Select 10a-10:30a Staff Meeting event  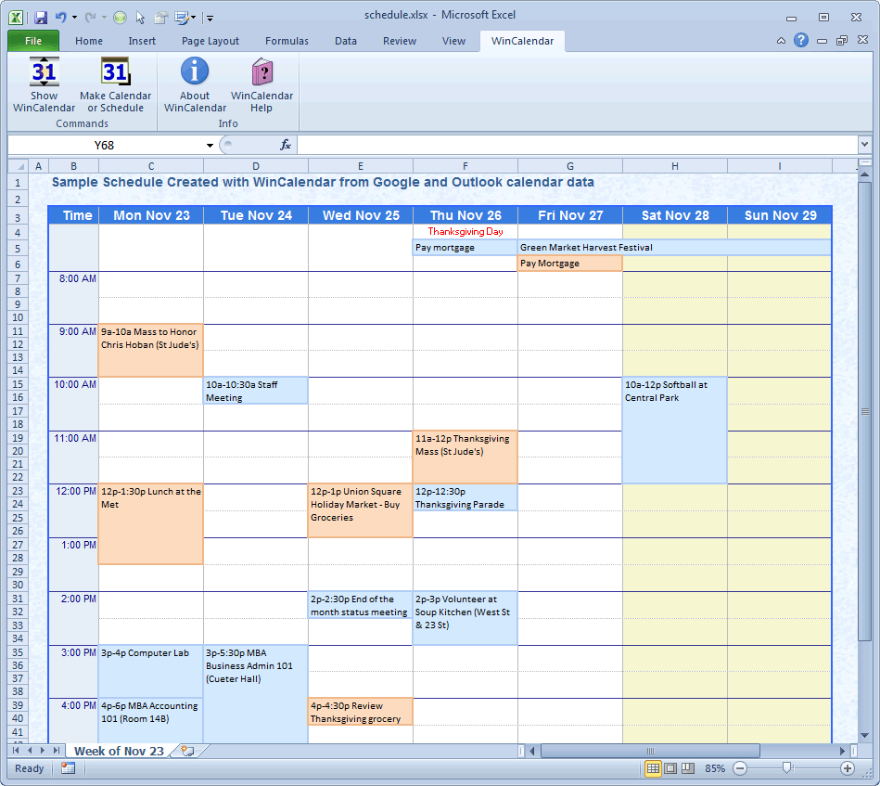[255, 391]
